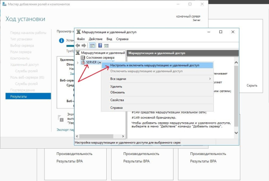Open the Все задачи submenu arrow
The height and width of the screenshot is (181, 269).
pos(210,79)
